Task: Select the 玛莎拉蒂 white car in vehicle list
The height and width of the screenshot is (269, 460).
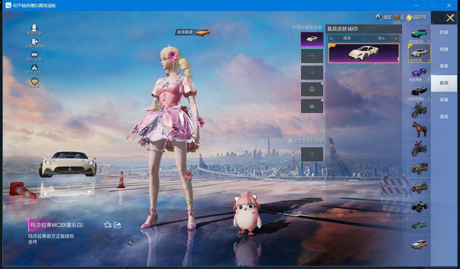Action: (419, 53)
